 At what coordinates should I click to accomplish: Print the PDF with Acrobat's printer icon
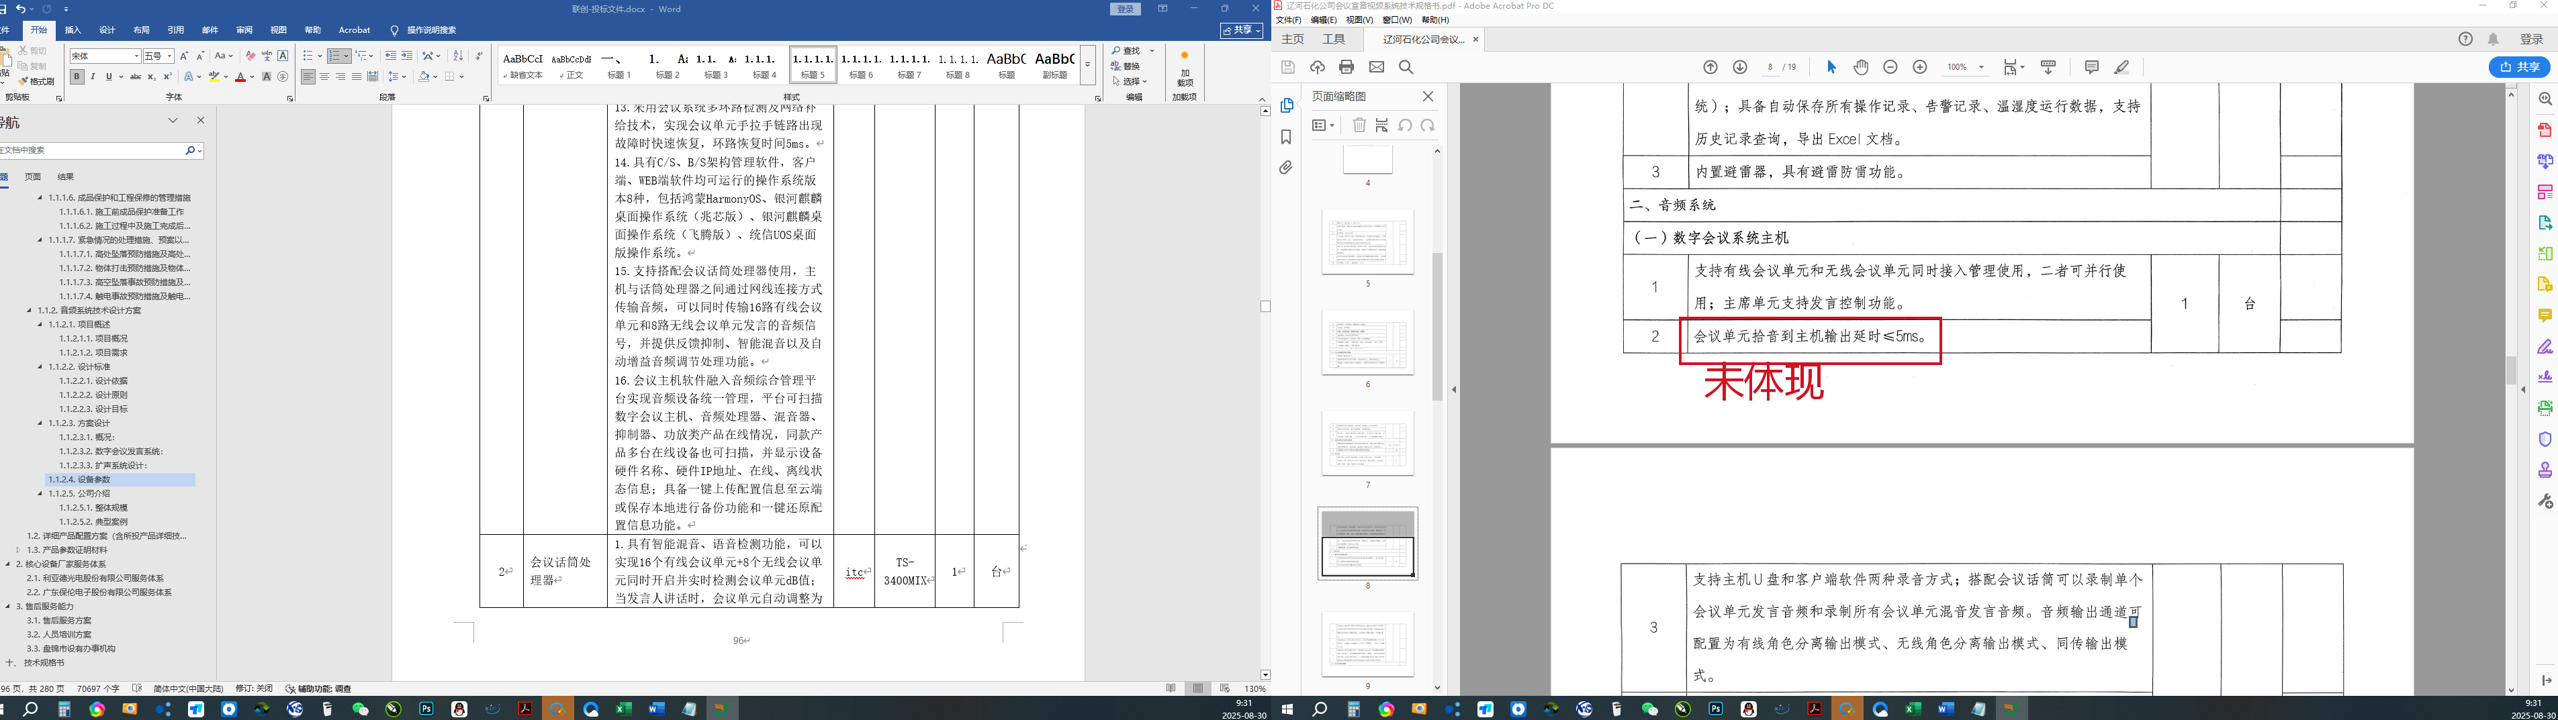click(x=1346, y=66)
